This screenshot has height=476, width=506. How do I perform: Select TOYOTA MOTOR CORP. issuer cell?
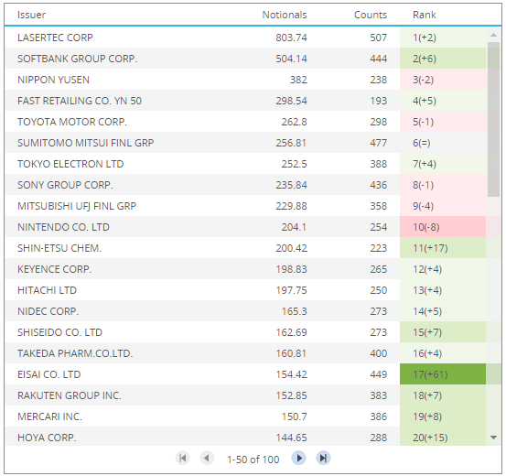[72, 122]
